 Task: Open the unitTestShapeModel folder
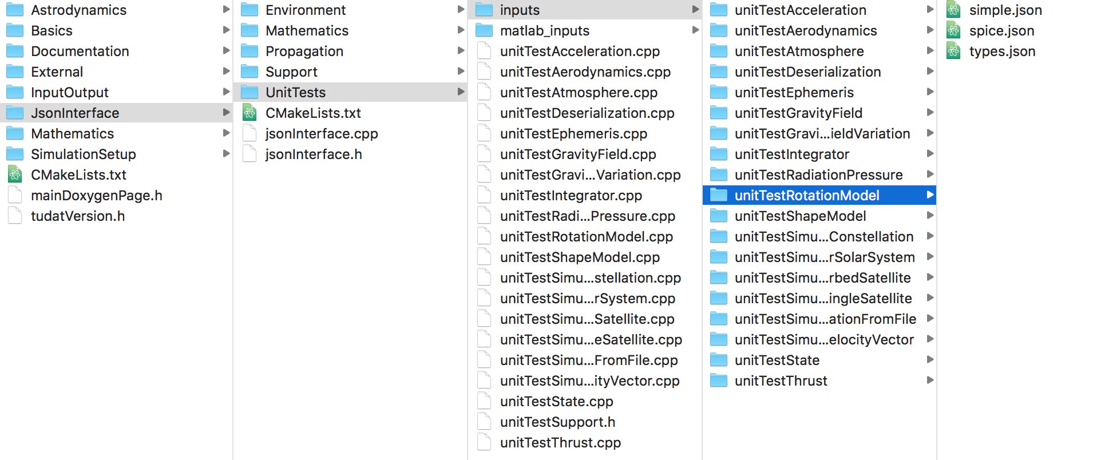800,216
